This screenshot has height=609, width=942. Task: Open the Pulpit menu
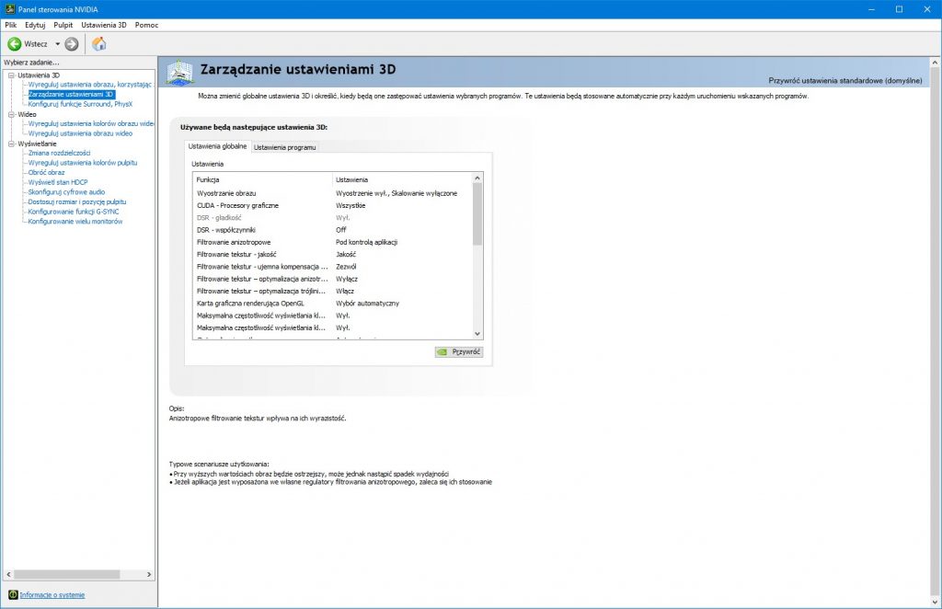pos(63,25)
